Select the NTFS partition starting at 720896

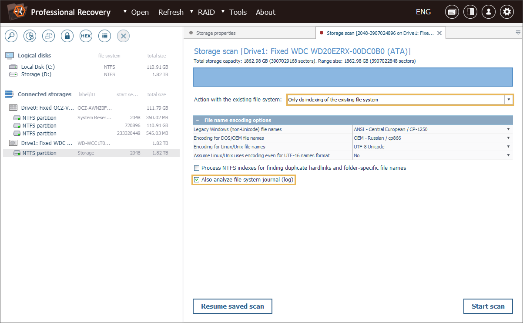pyautogui.click(x=91, y=126)
